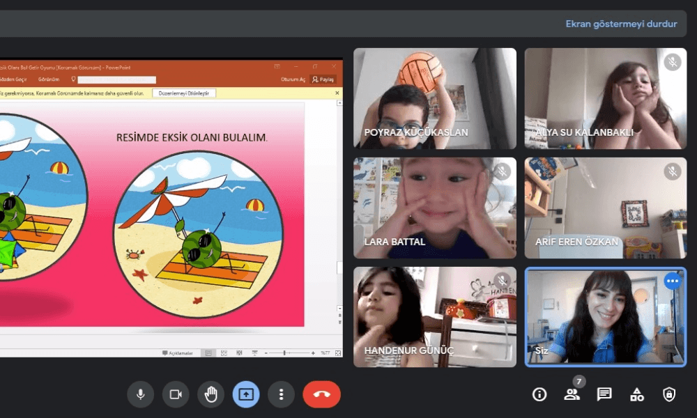Viewport: 697px width, 418px height.
Task: Click the participant count badge showing 7
Action: 579,382
